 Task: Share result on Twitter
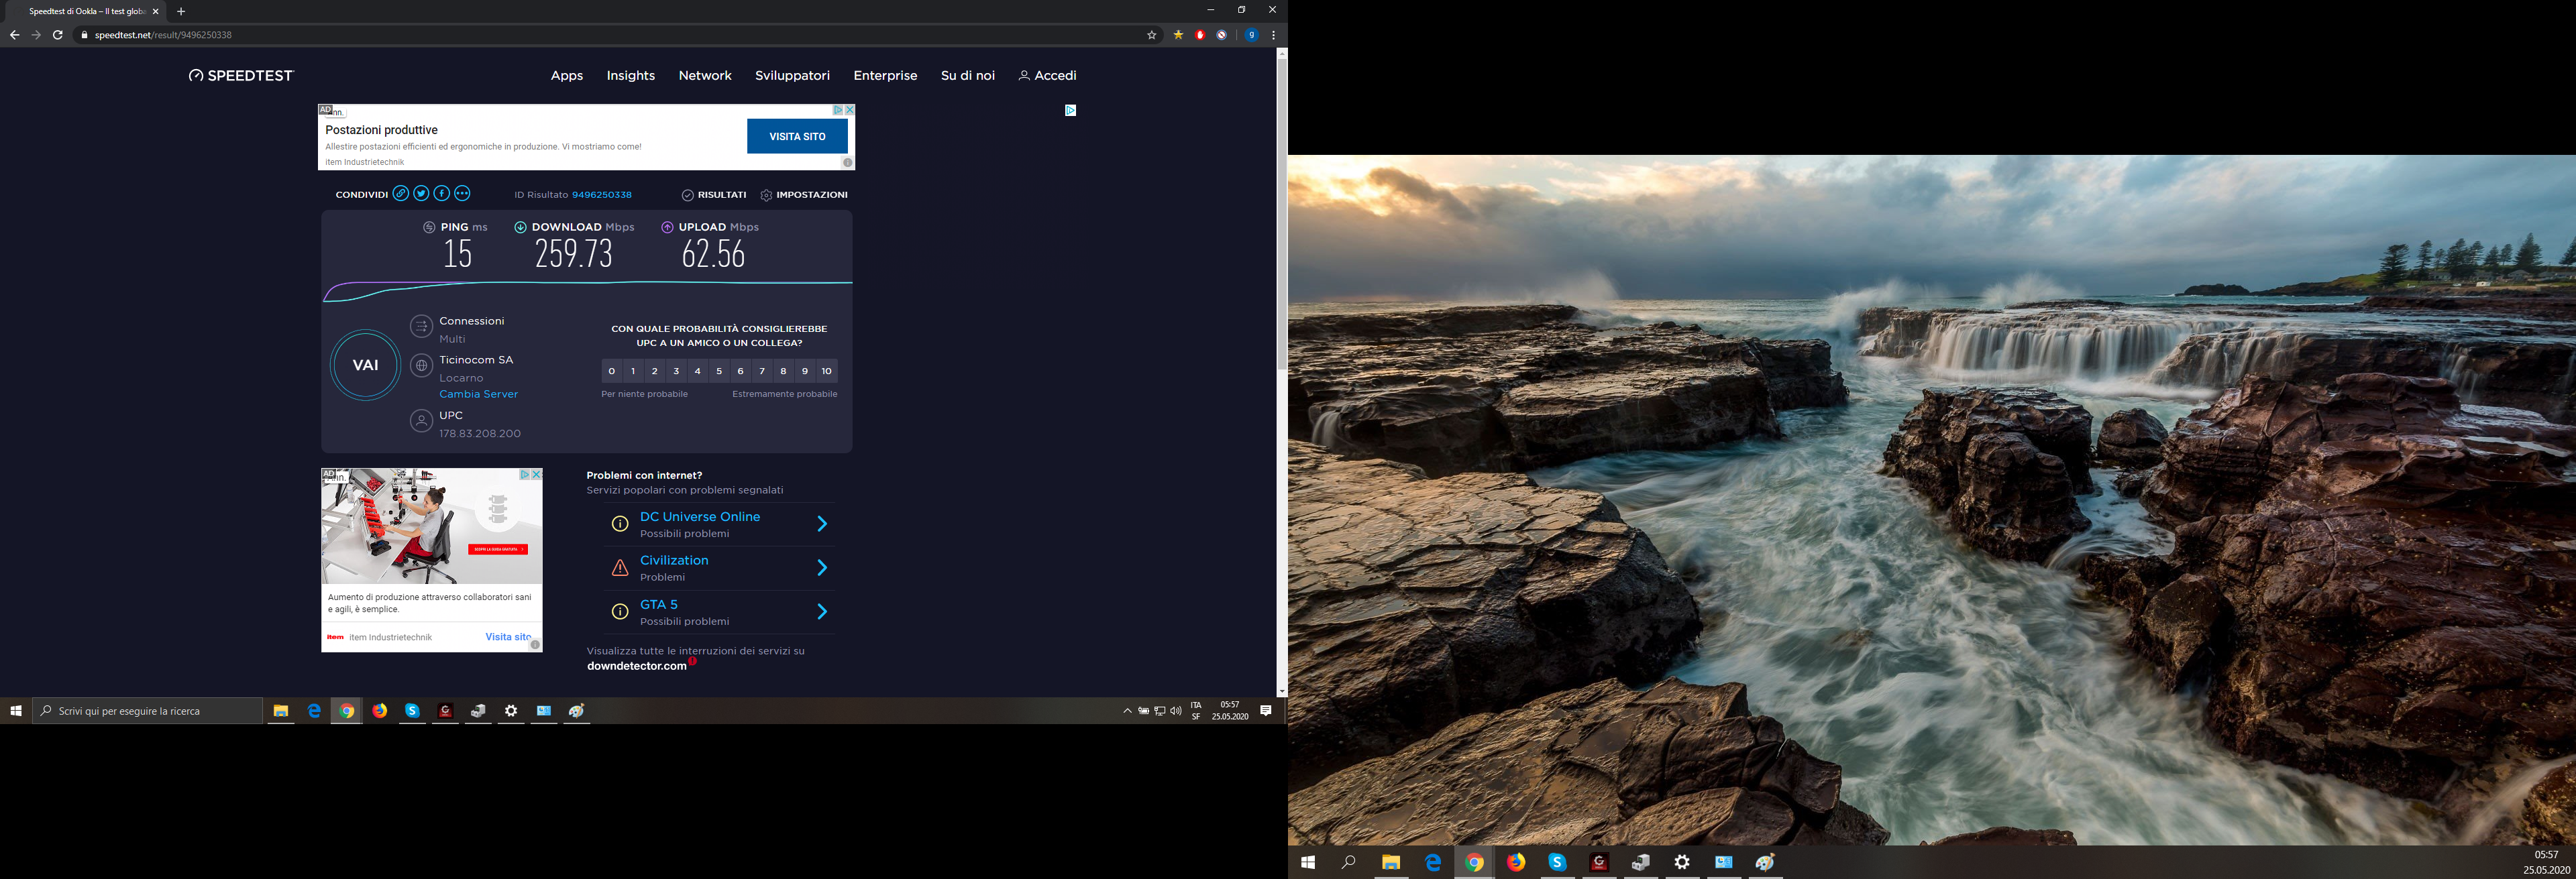(421, 194)
